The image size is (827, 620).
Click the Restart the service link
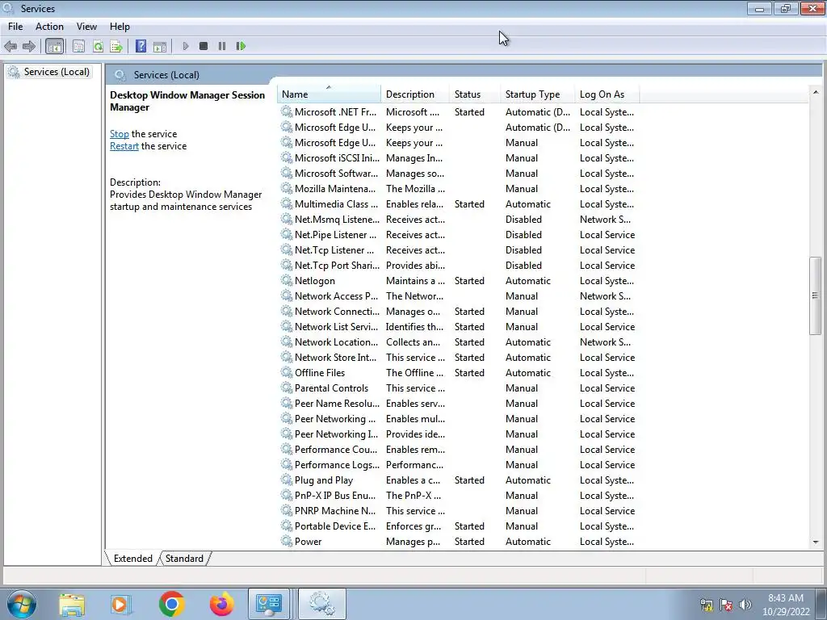click(x=124, y=146)
